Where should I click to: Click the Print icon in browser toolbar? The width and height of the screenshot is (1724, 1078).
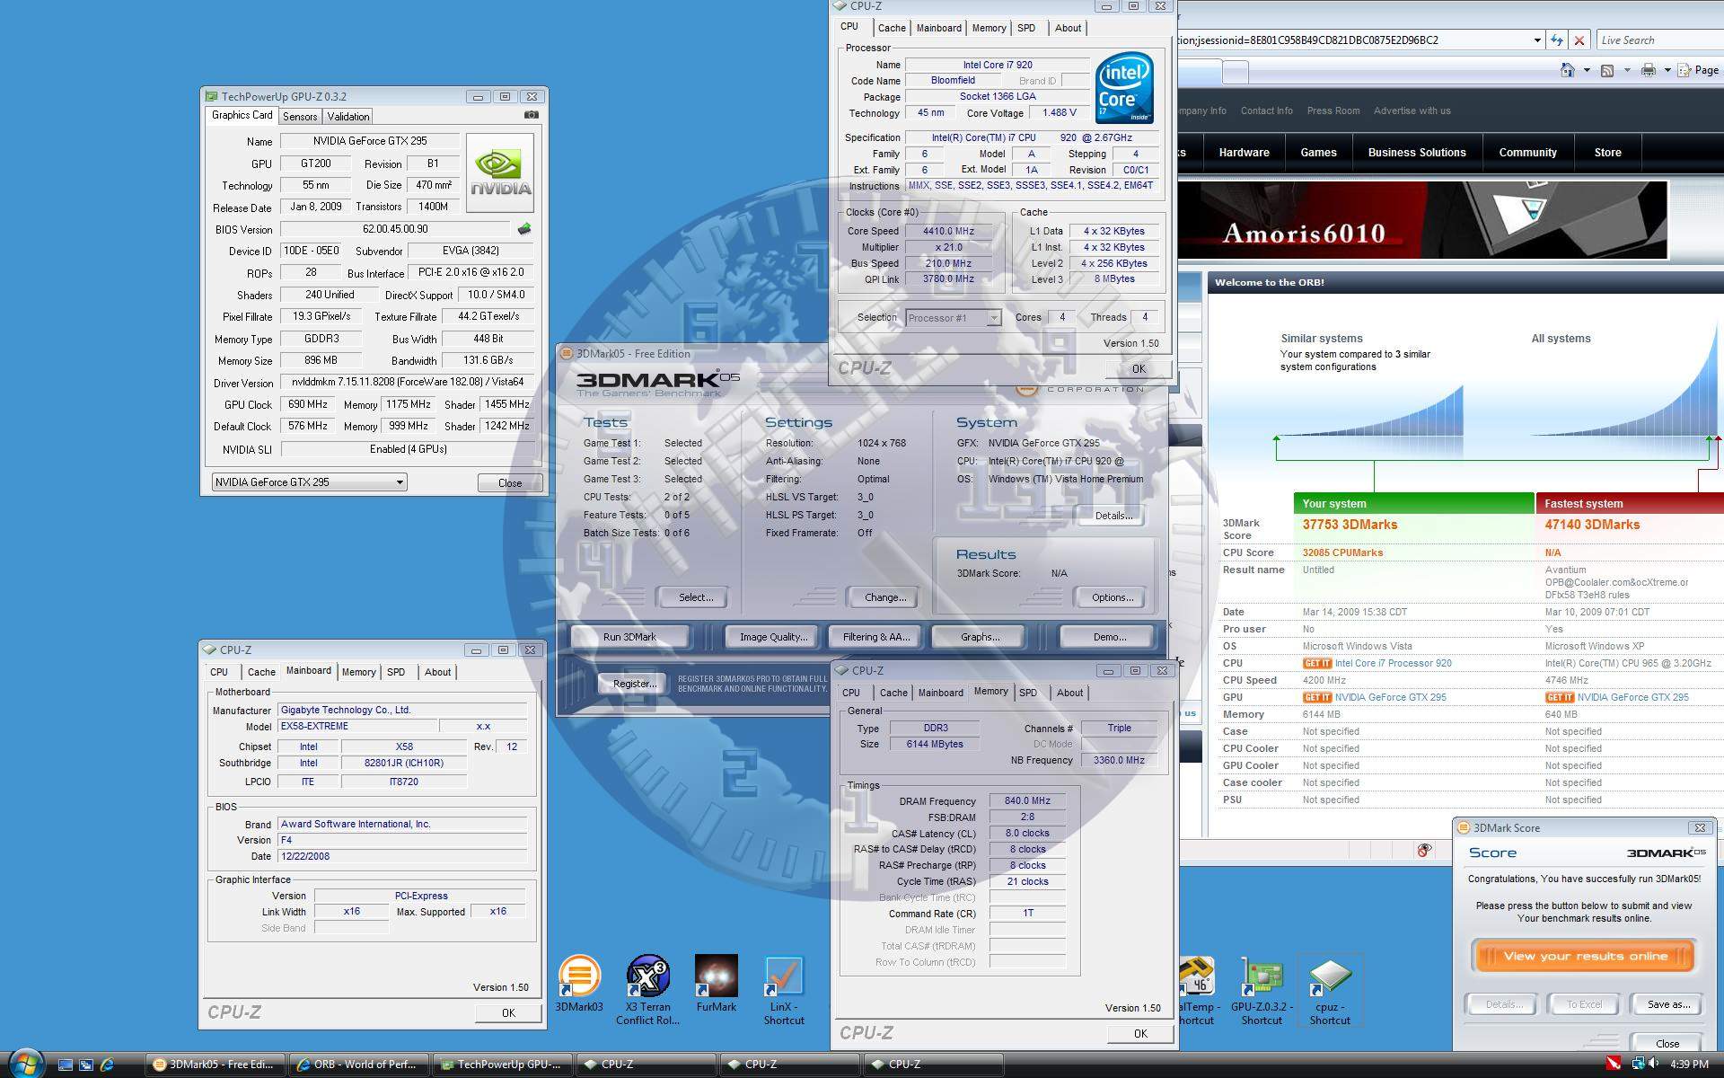click(x=1649, y=70)
